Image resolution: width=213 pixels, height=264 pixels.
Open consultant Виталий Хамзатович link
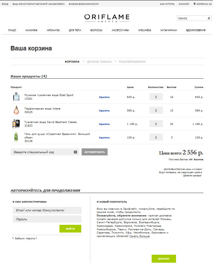click(39, 4)
